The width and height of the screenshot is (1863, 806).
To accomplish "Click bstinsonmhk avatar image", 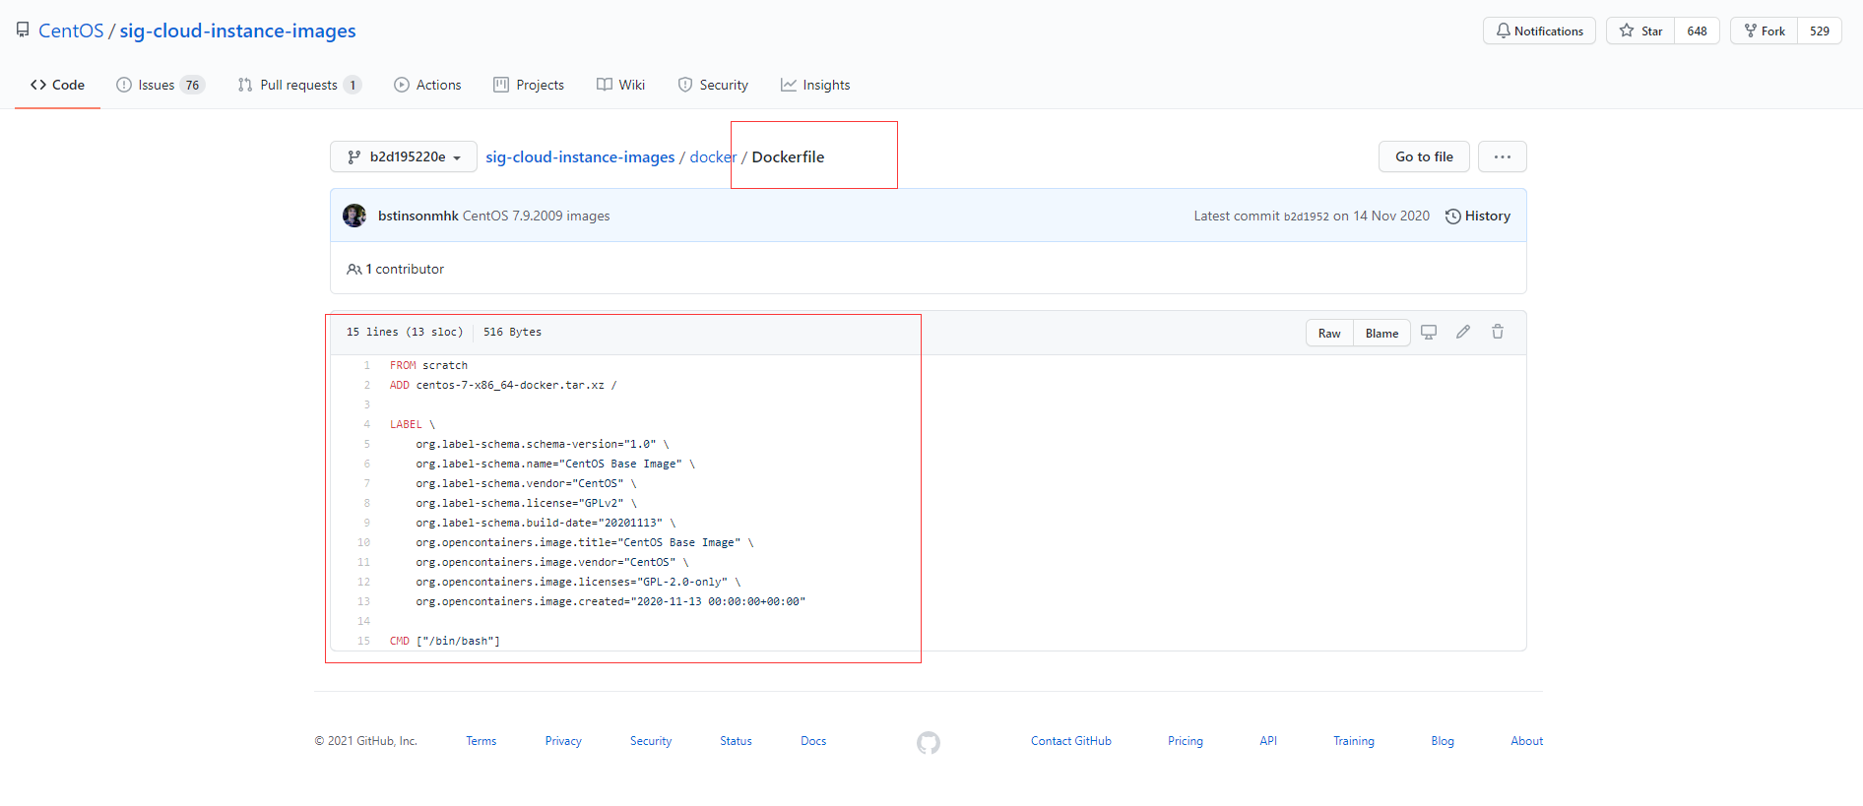I will [354, 216].
